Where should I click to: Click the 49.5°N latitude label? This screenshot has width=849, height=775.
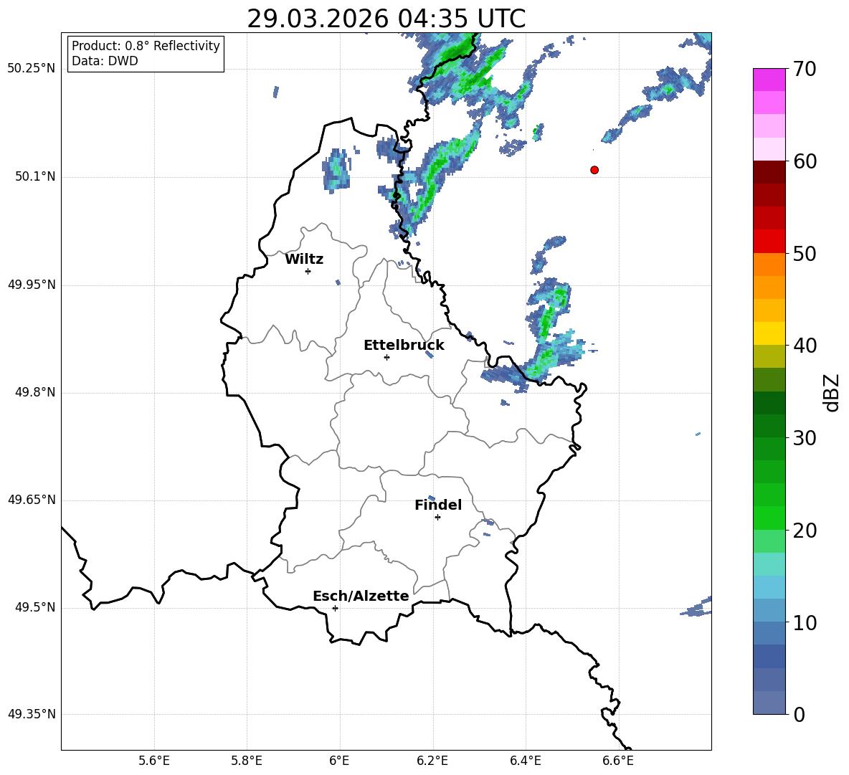pyautogui.click(x=35, y=607)
